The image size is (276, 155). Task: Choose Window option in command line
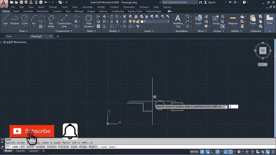(83, 147)
